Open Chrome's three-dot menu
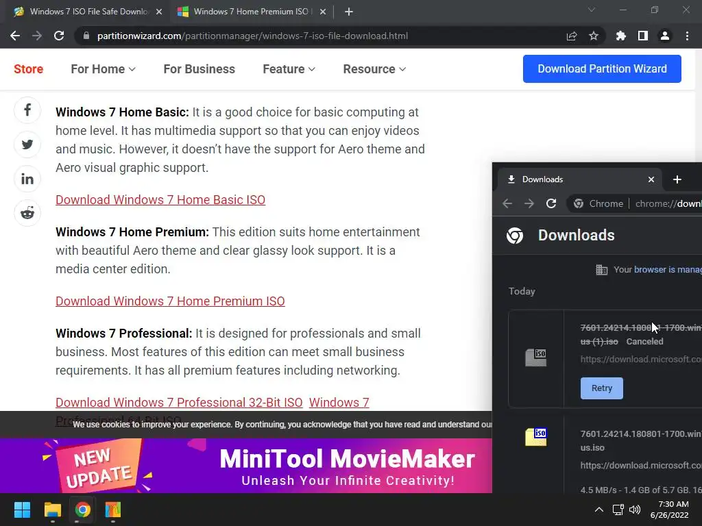702x526 pixels. pos(687,36)
